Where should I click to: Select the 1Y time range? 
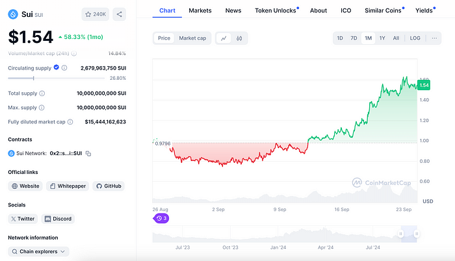pos(382,38)
